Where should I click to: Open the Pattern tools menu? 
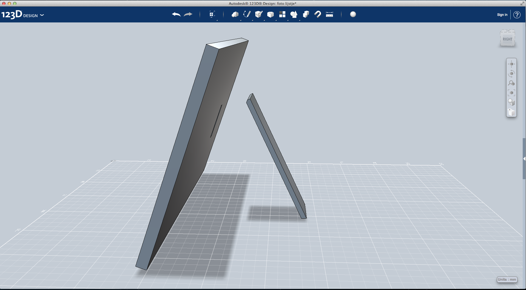(282, 14)
